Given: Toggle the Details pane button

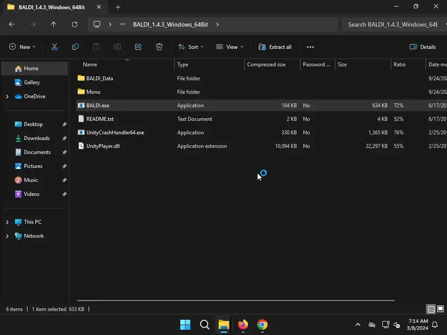Looking at the screenshot, I should point(423,47).
